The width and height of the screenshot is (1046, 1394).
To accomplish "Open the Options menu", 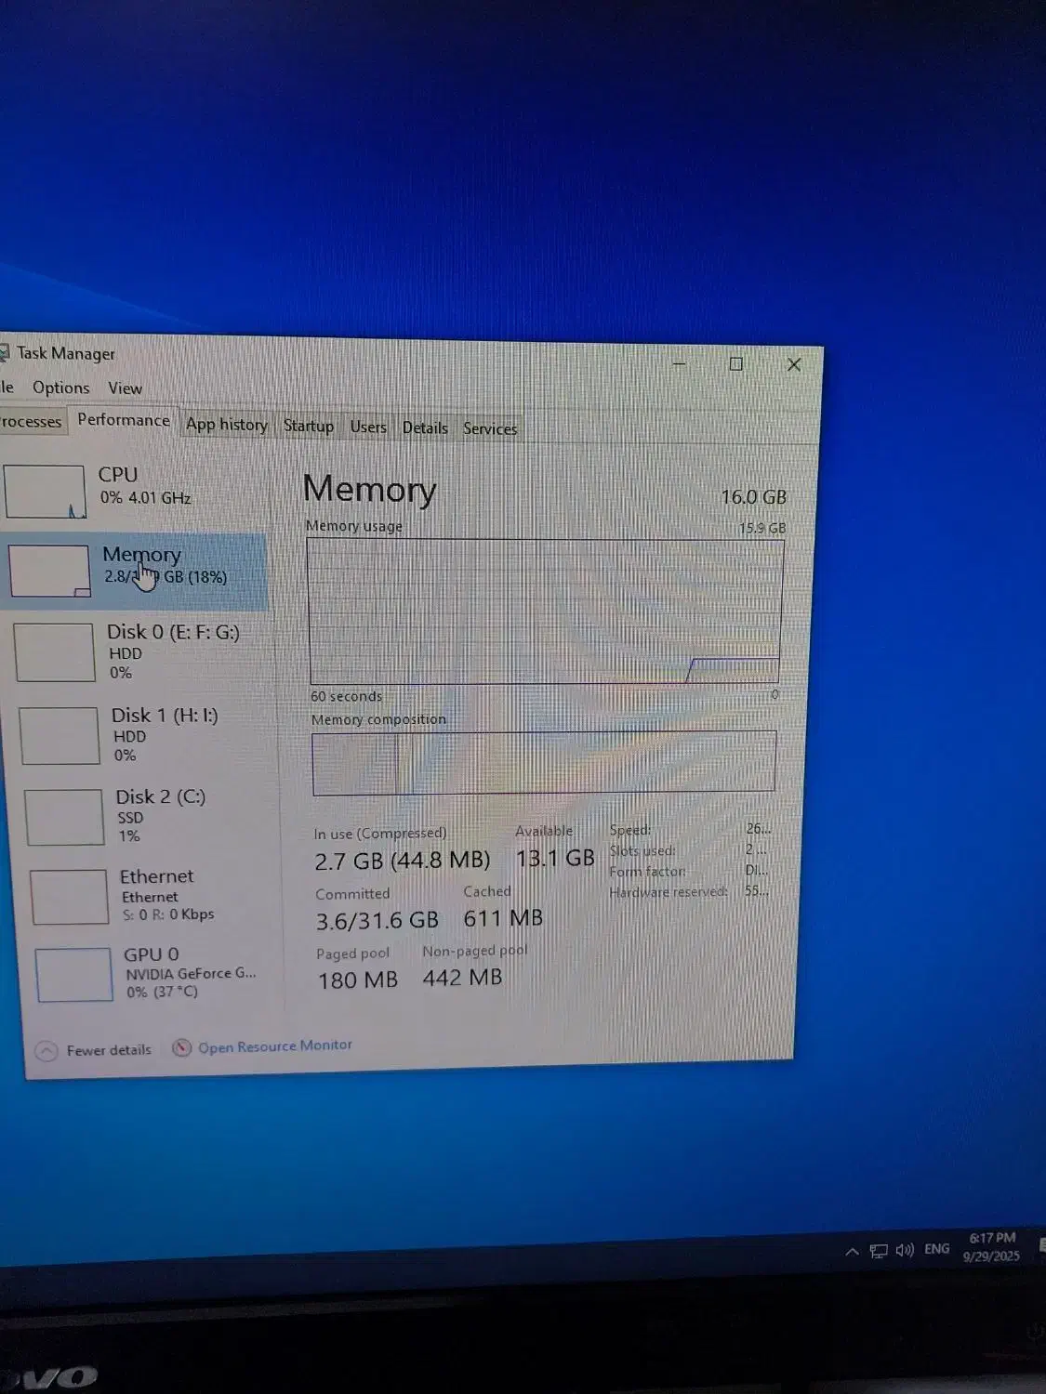I will pyautogui.click(x=61, y=388).
